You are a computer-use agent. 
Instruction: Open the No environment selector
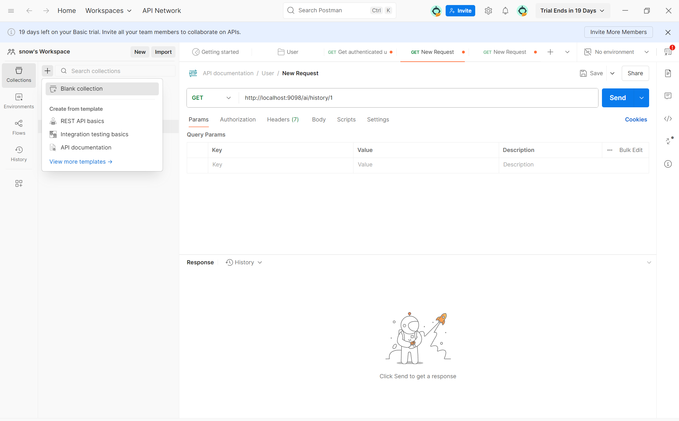[x=616, y=52]
